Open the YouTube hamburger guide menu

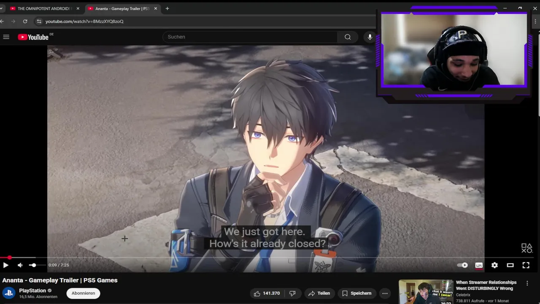click(6, 37)
